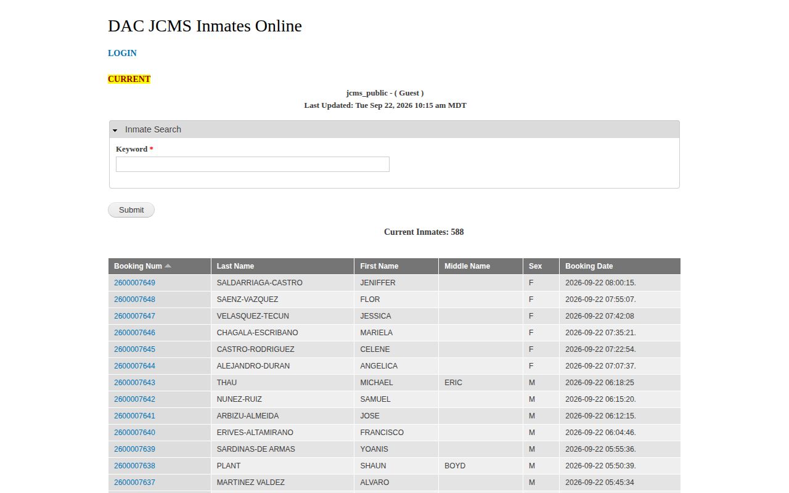Click the ANGELICA first name cell
This screenshot has height=493, width=789.
click(396, 366)
